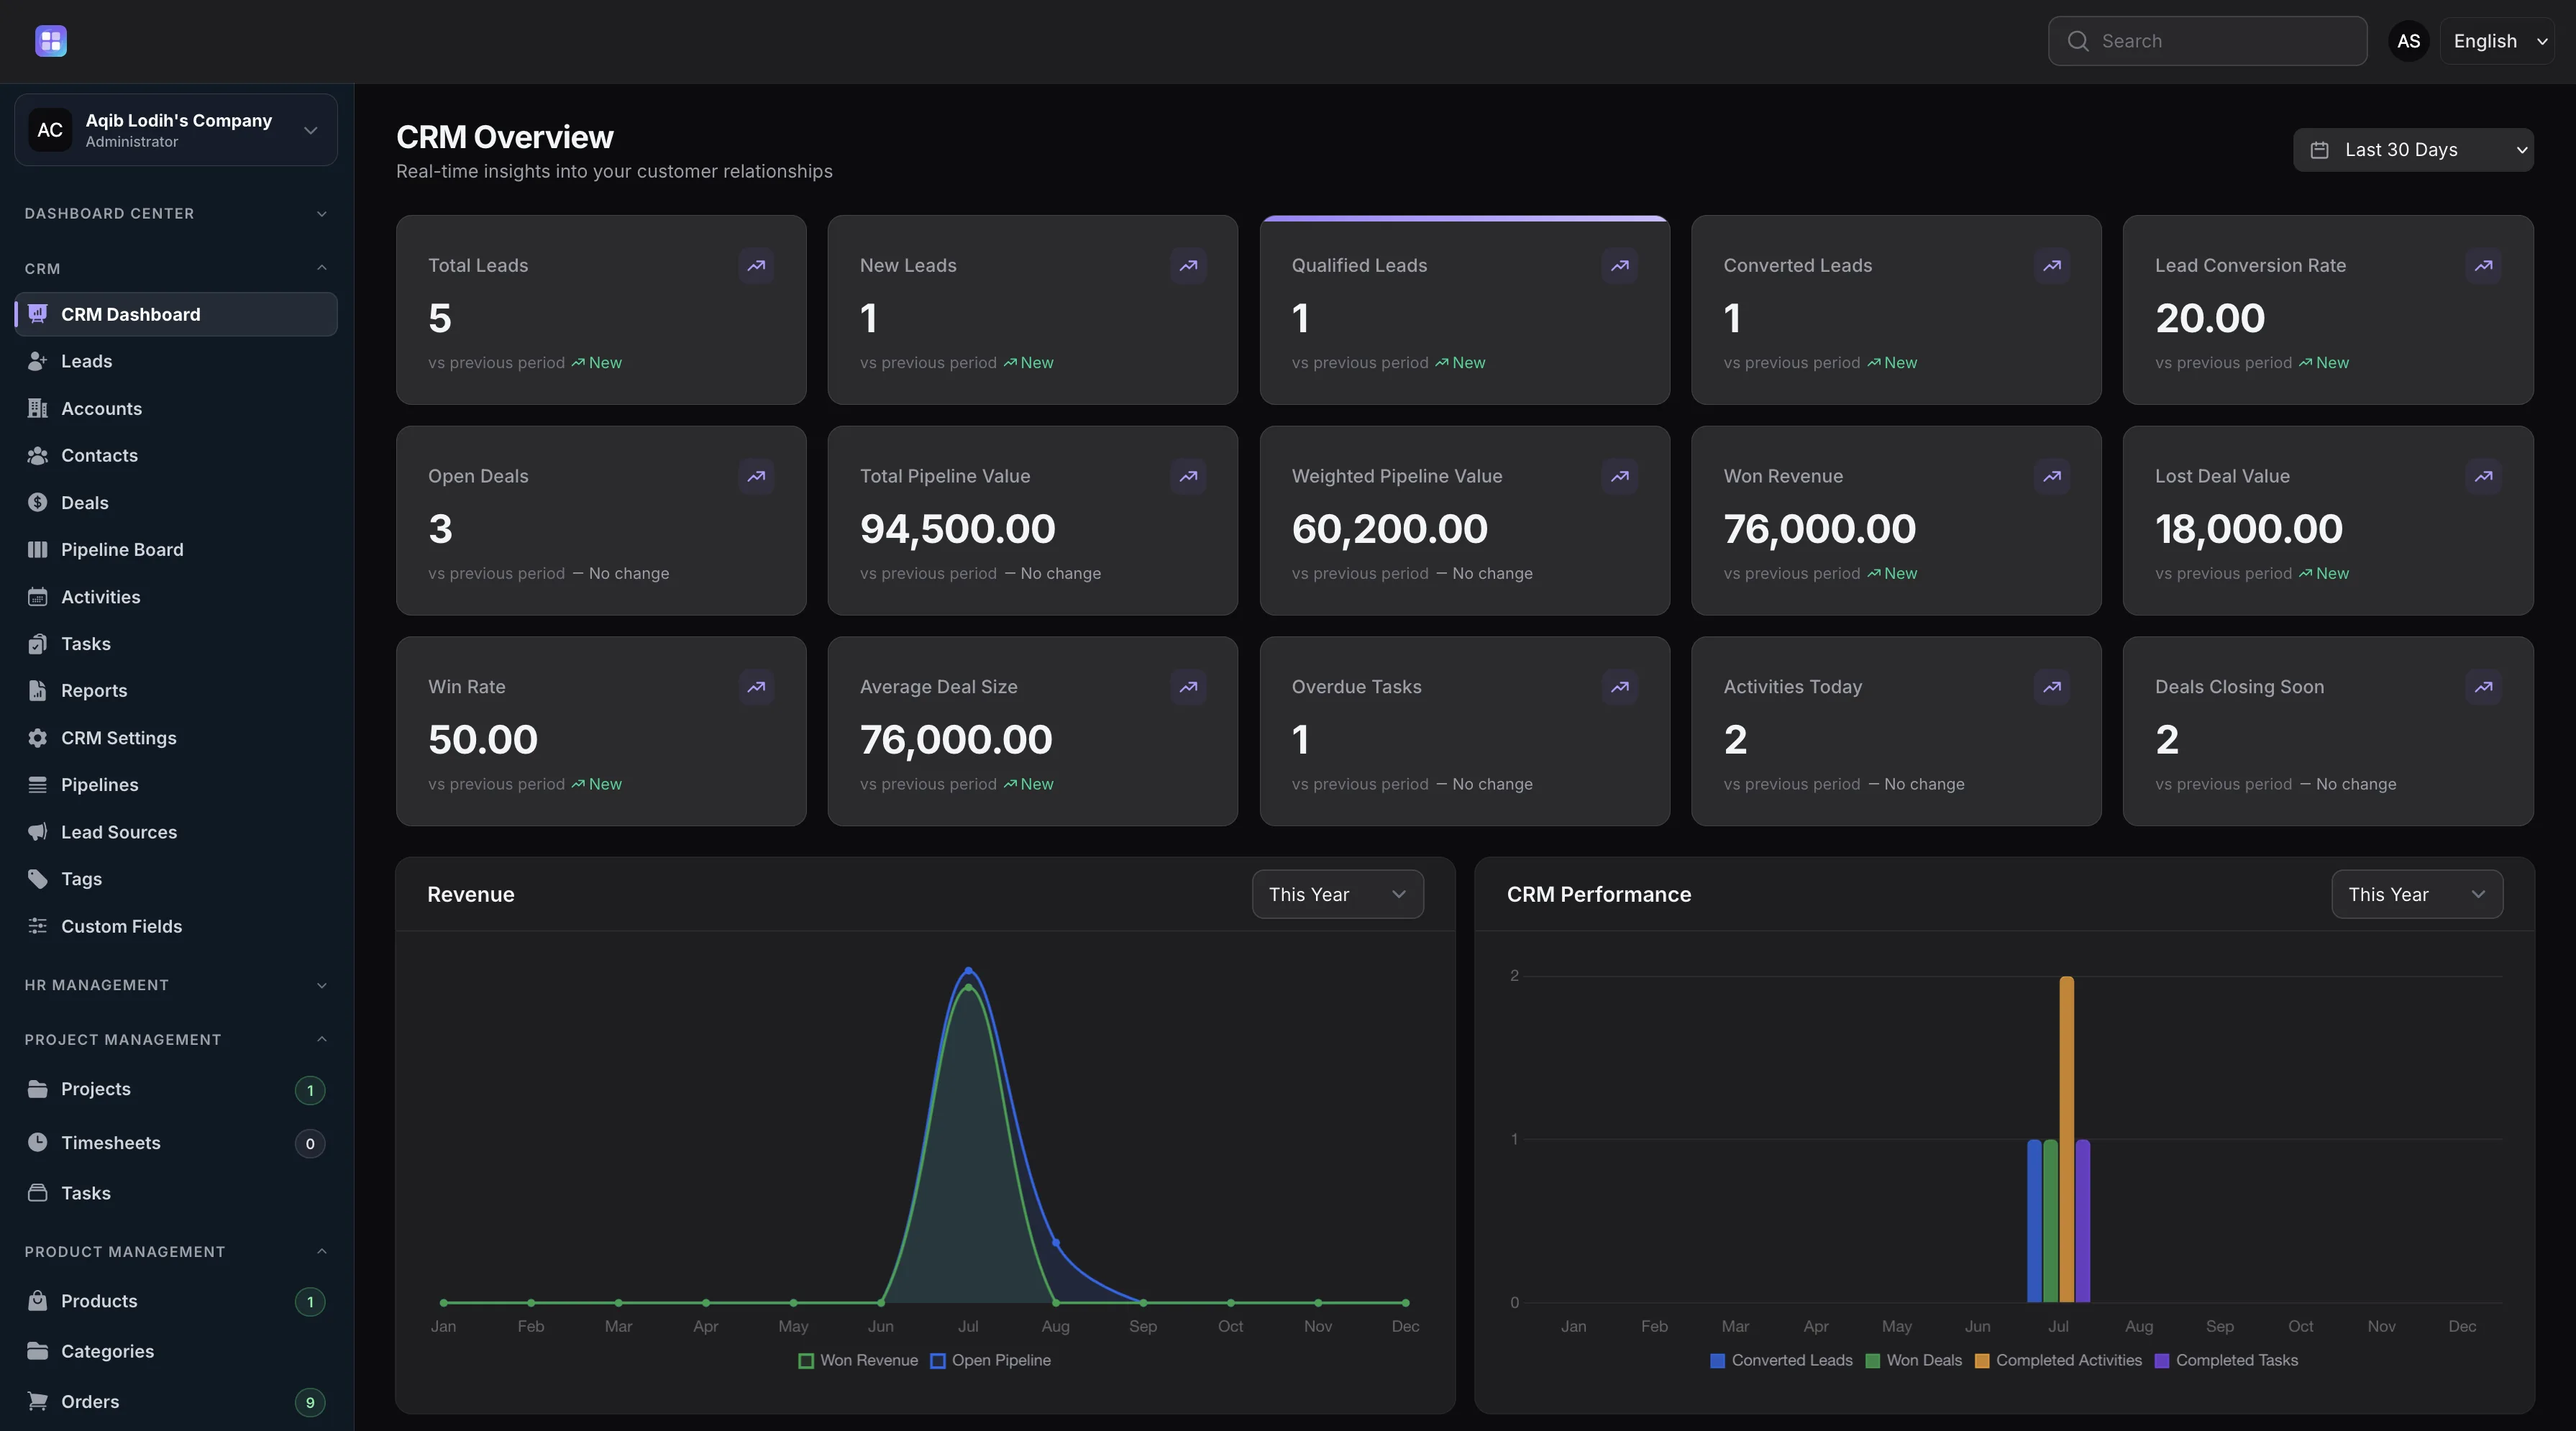The width and height of the screenshot is (2576, 1431).
Task: Open the Pipeline Board
Action: 176,550
